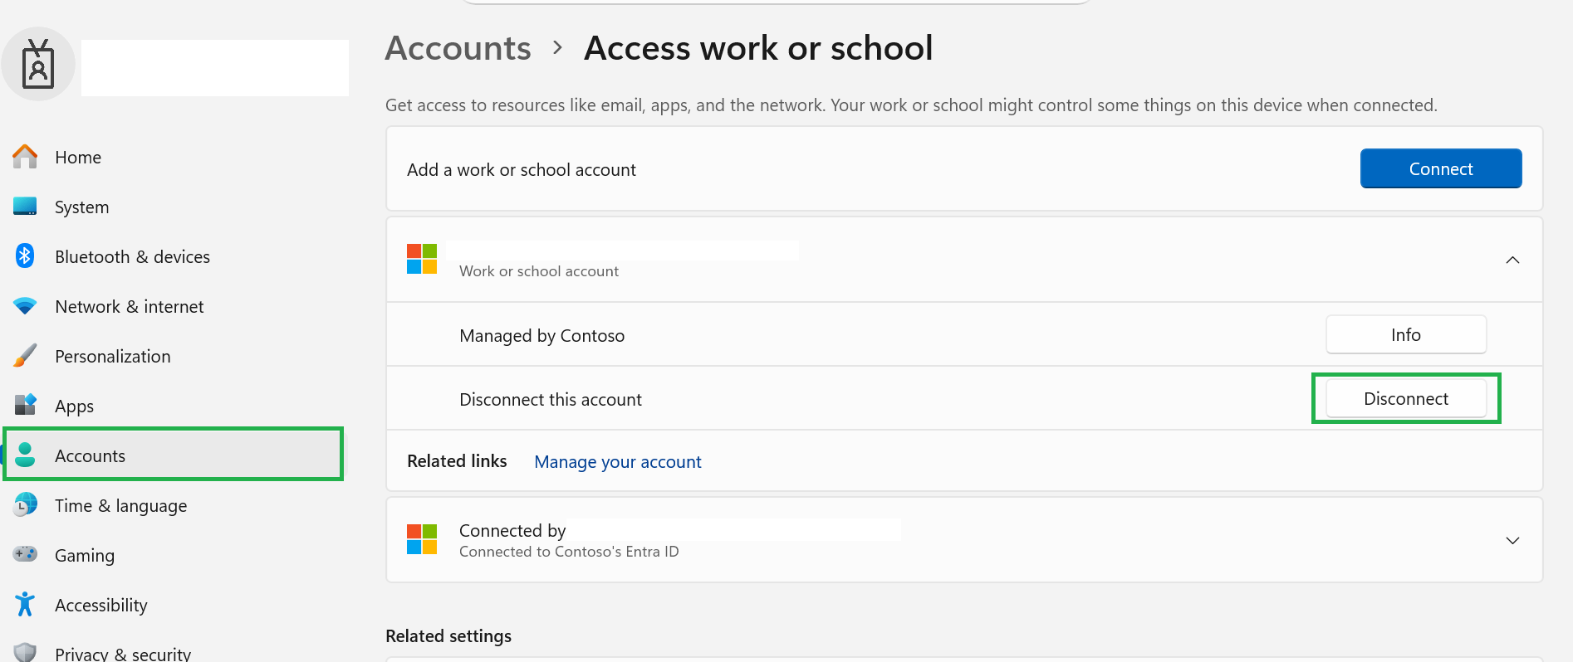Collapse the Work or school account section
Image resolution: width=1573 pixels, height=662 pixels.
tap(1512, 260)
